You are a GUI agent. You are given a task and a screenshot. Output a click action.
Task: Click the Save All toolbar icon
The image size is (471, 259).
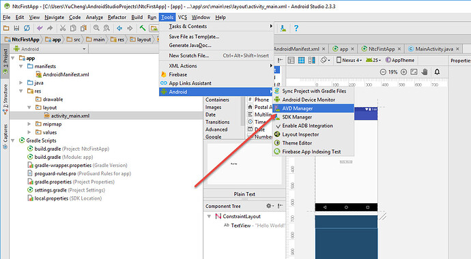(x=16, y=28)
